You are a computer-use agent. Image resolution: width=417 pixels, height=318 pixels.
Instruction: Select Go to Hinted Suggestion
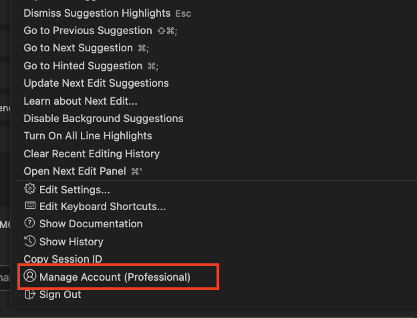83,66
